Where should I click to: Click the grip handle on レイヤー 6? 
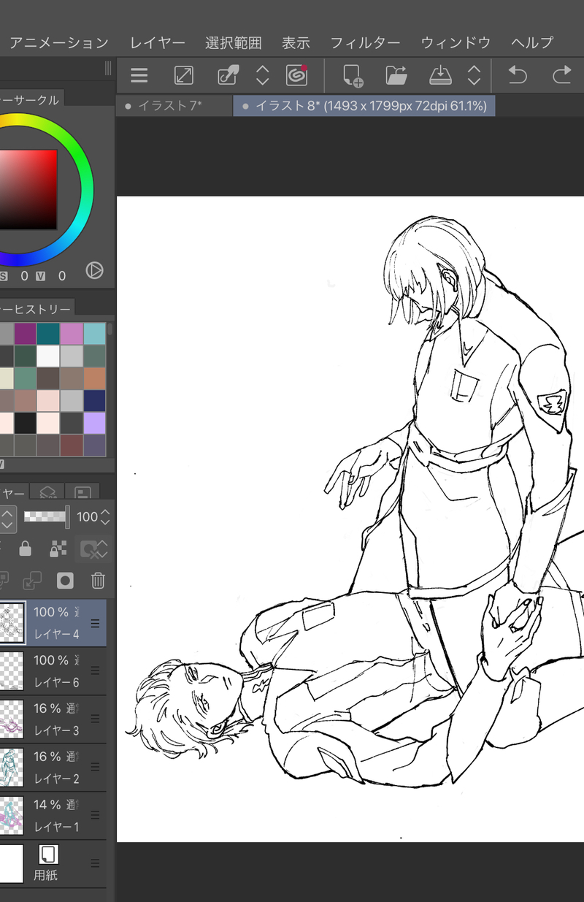(95, 671)
